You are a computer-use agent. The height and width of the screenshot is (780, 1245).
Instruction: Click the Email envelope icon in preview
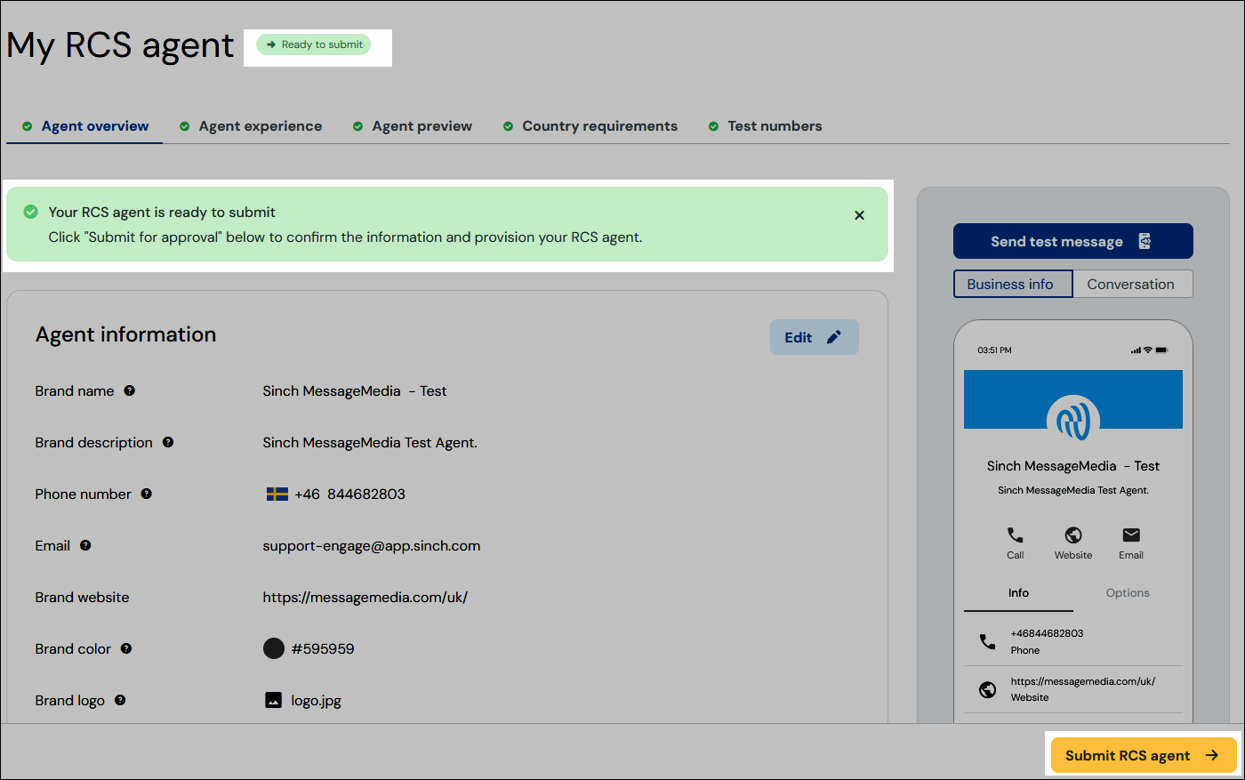tap(1131, 535)
